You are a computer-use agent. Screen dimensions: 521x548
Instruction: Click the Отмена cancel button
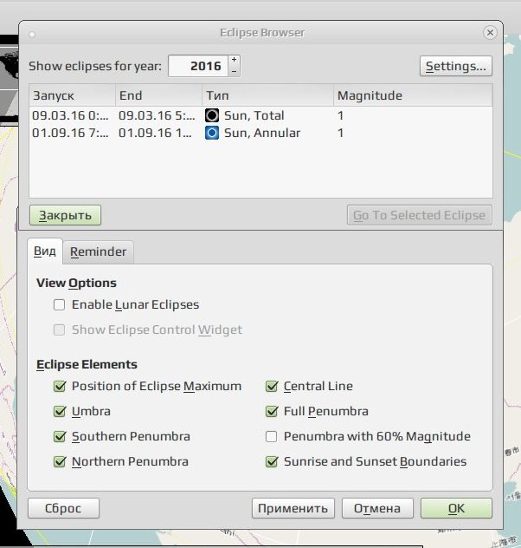(x=377, y=508)
